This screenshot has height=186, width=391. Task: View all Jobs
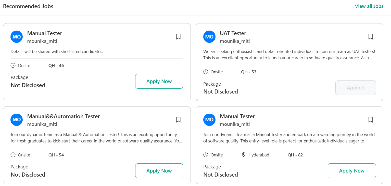point(369,6)
